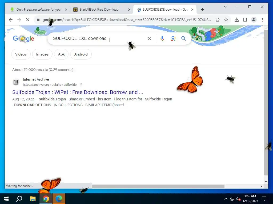
Task: Click the vertical scrollbar thumb
Action: coord(266,102)
